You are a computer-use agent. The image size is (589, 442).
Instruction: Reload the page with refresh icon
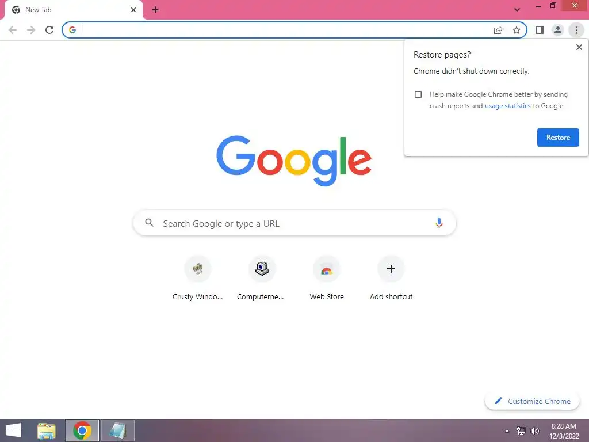click(49, 30)
